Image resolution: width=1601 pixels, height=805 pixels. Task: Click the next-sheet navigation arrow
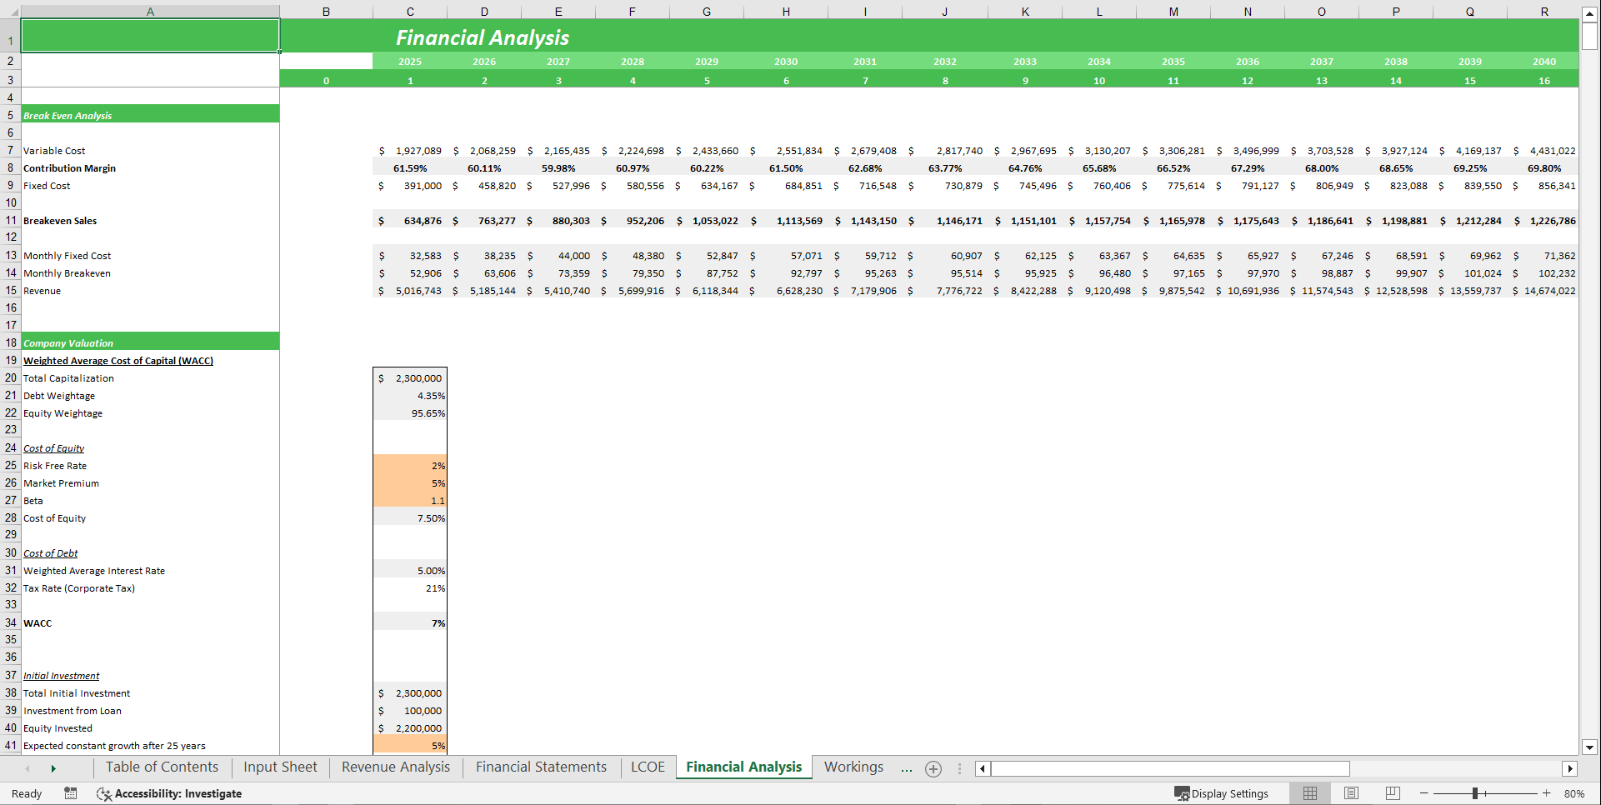click(53, 768)
